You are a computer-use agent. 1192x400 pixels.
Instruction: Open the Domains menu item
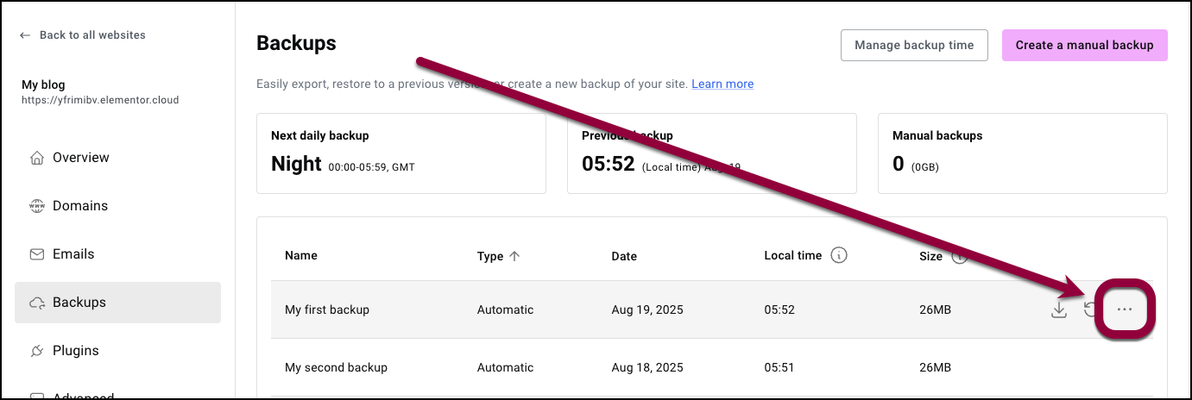[117, 206]
